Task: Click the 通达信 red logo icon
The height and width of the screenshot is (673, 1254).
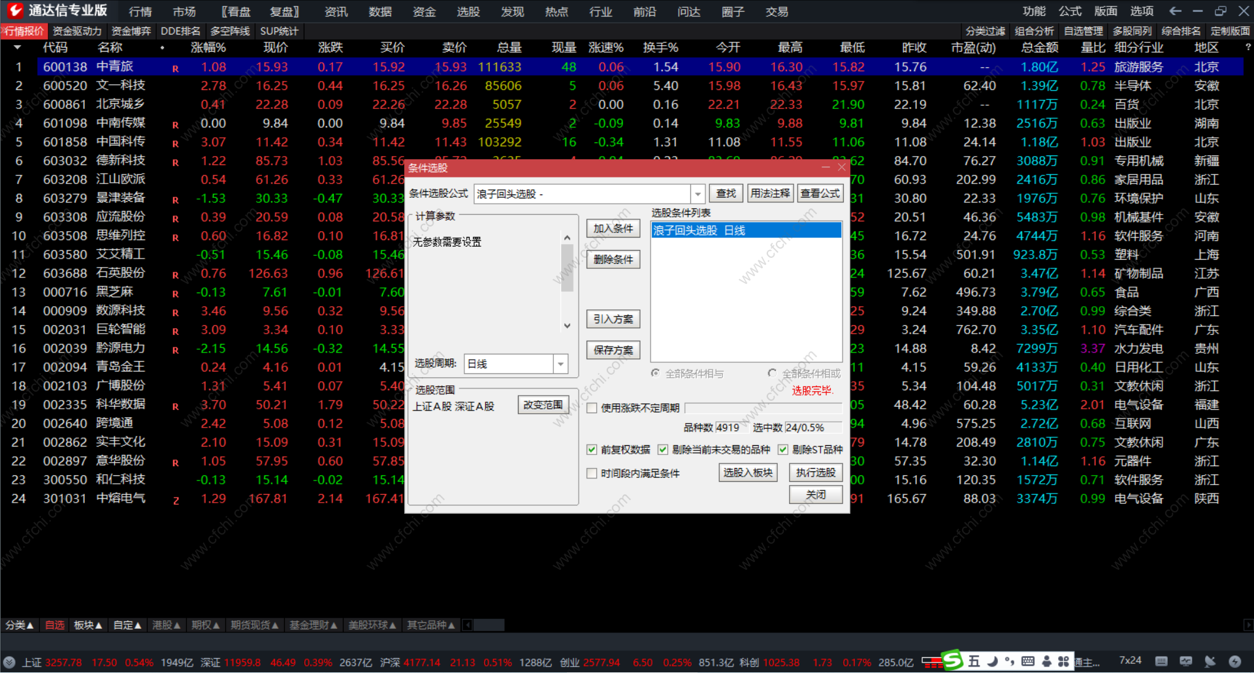Action: pos(15,10)
